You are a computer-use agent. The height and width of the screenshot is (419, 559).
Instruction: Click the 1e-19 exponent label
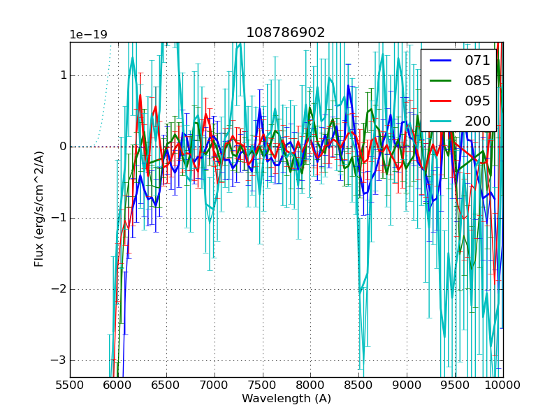pyautogui.click(x=88, y=35)
